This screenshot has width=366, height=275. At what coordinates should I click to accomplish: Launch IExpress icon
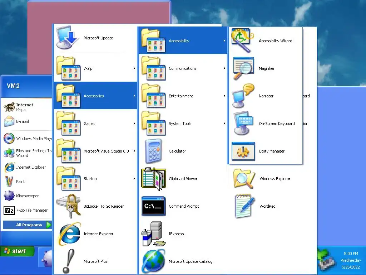pyautogui.click(x=153, y=234)
